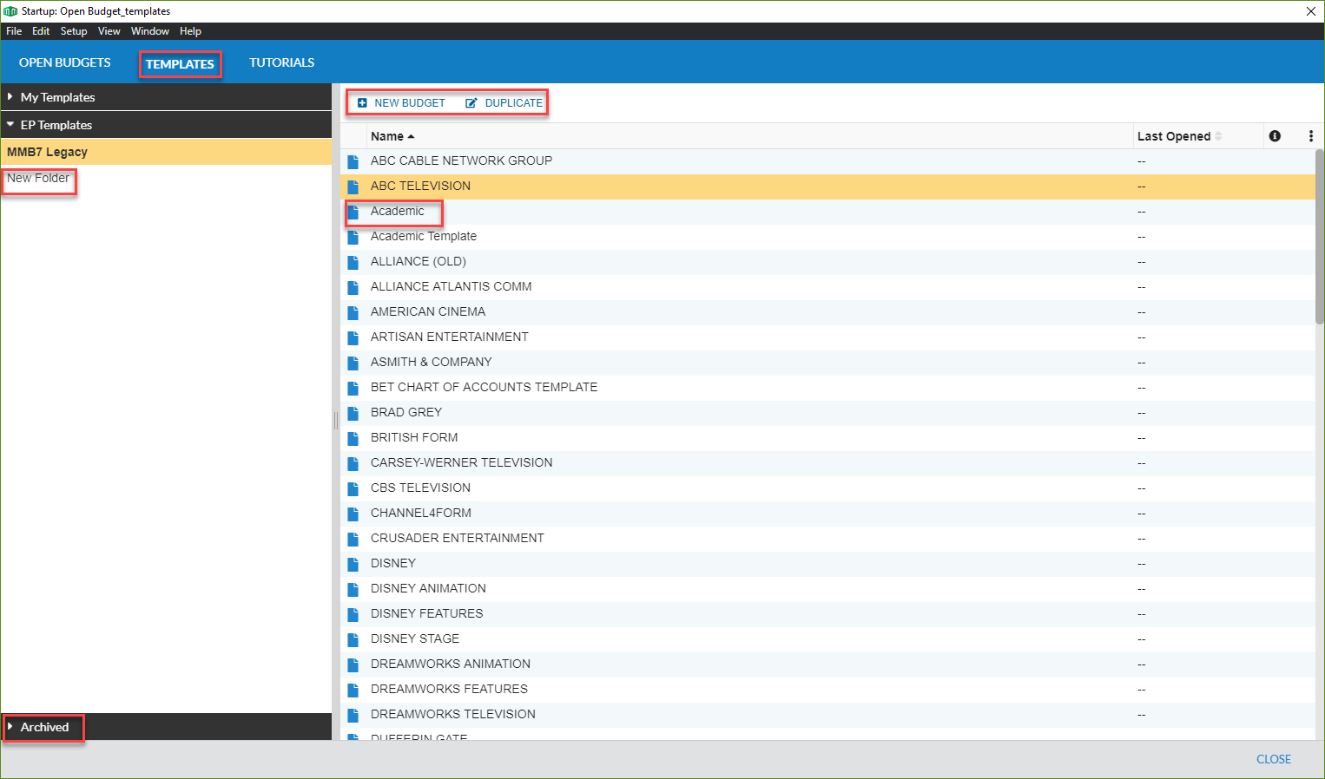Select the New Folder entry in the sidebar
Viewport: 1325px width, 779px height.
(38, 178)
